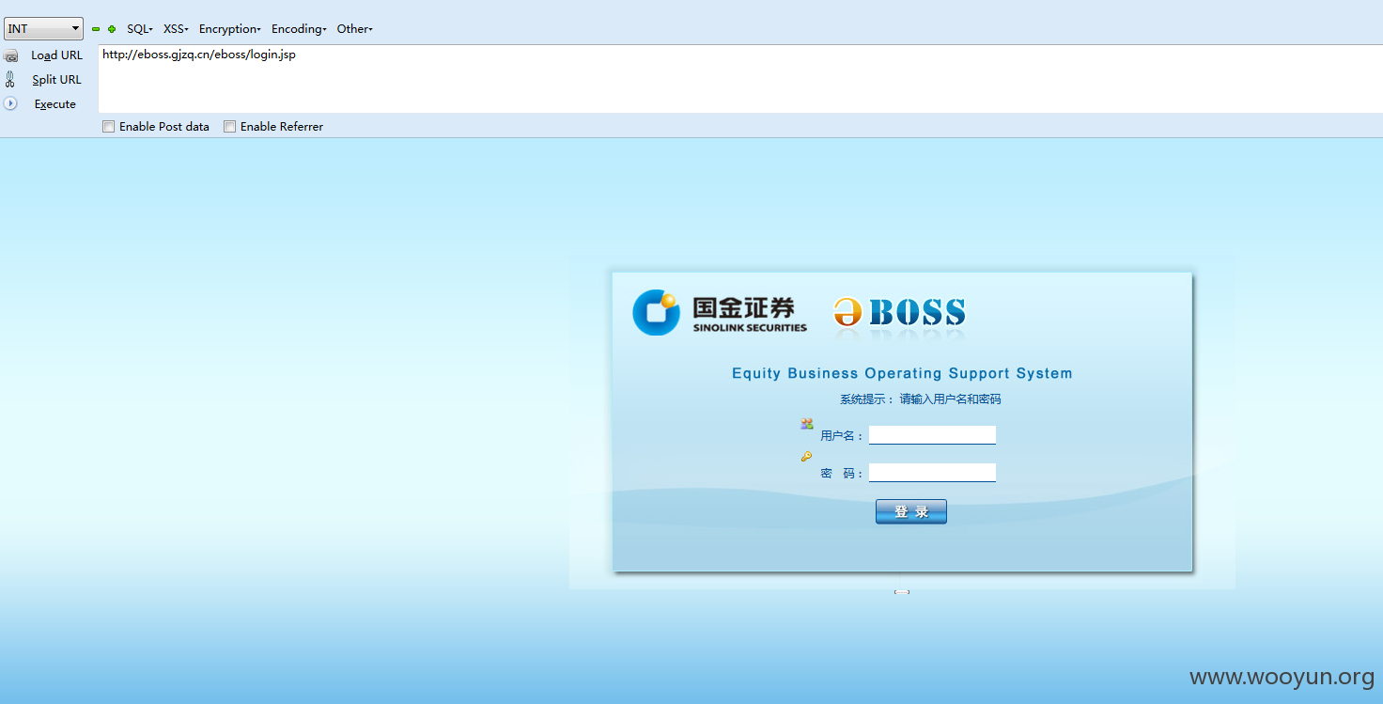Click the green minus icon
The image size is (1383, 704).
click(x=96, y=29)
